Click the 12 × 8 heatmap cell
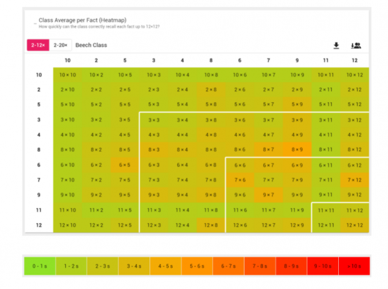This screenshot has height=289, width=388. click(x=211, y=224)
